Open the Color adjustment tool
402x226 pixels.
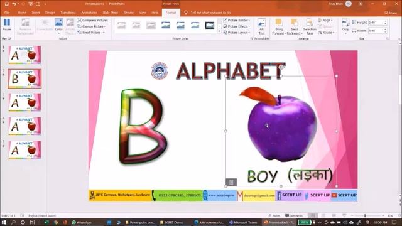click(x=58, y=25)
